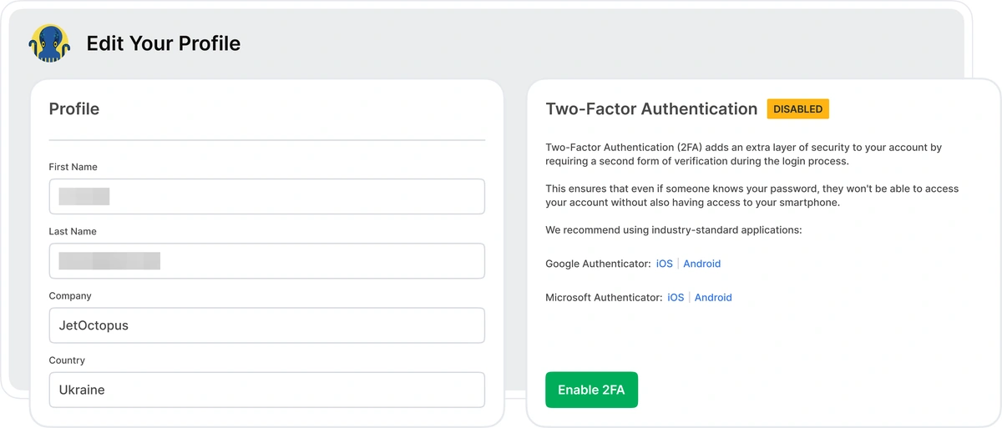Click the Profile section title
The image size is (1002, 428).
[x=74, y=109]
